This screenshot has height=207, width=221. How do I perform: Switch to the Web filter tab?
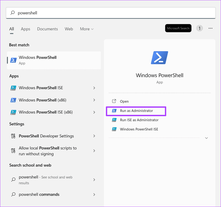(69, 29)
